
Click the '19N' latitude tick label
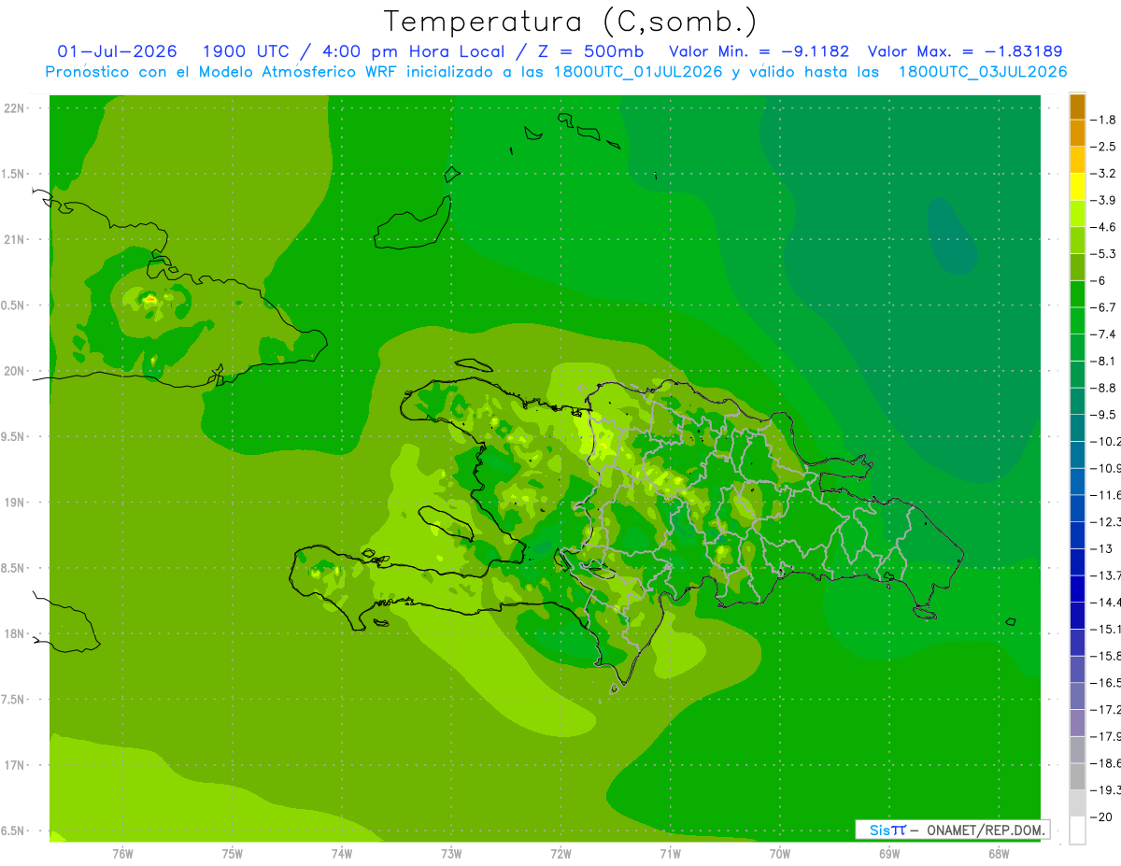click(x=14, y=503)
